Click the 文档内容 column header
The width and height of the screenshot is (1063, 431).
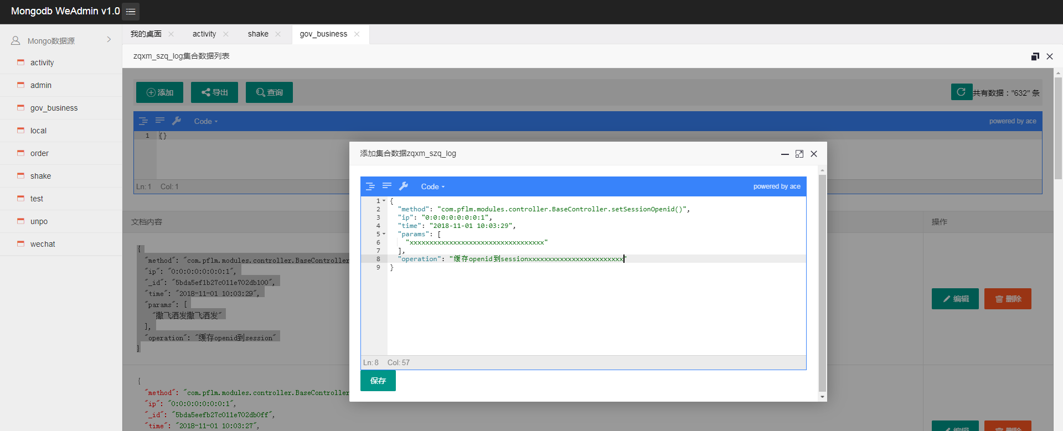click(147, 222)
